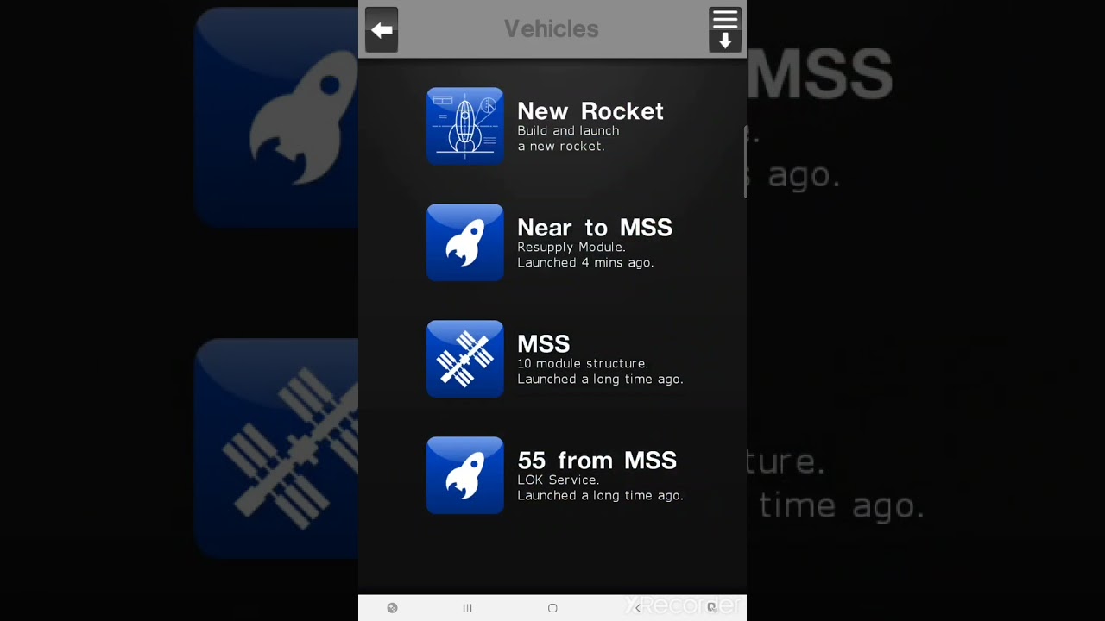Viewport: 1105px width, 621px height.
Task: Tap the Android back navigation chevron
Action: pos(638,608)
